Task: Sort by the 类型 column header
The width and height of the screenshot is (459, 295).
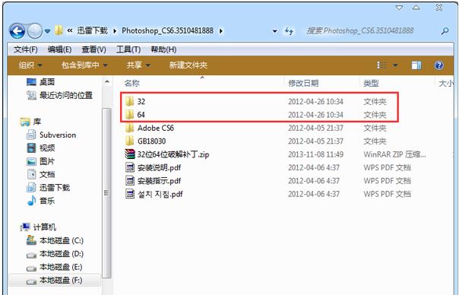Action: [x=371, y=84]
